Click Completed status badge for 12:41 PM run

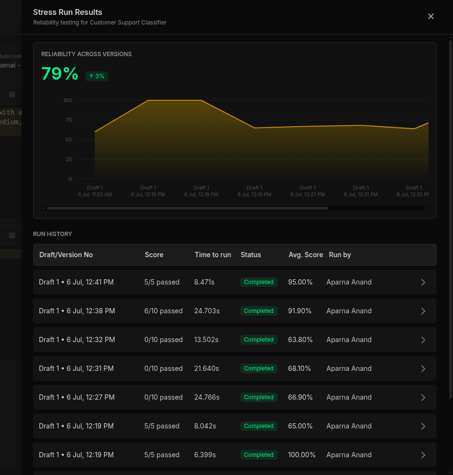(259, 282)
